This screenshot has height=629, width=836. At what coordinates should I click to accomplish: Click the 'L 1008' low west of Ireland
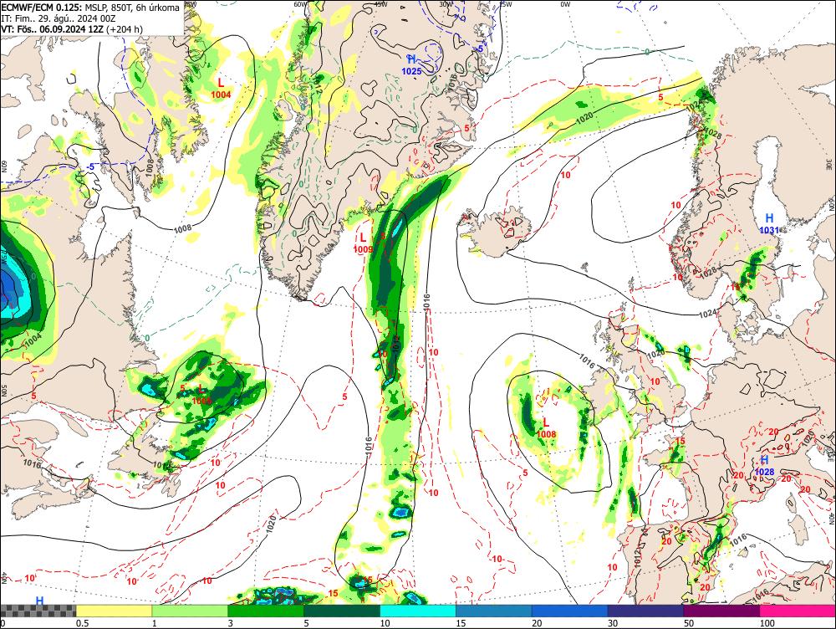[546, 428]
